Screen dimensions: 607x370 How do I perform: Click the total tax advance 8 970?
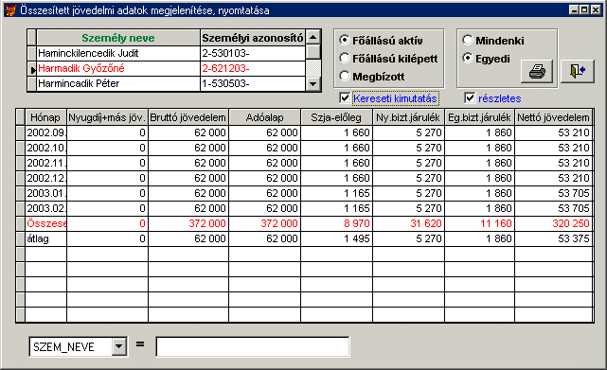click(336, 223)
